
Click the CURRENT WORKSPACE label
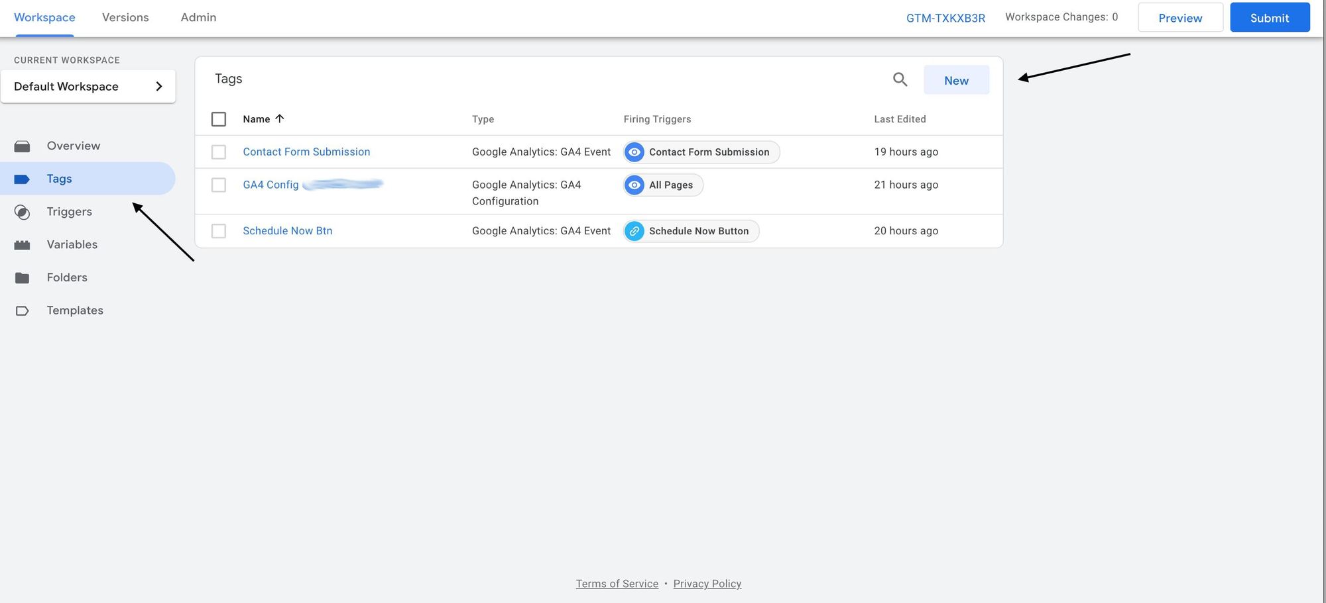[x=67, y=60]
